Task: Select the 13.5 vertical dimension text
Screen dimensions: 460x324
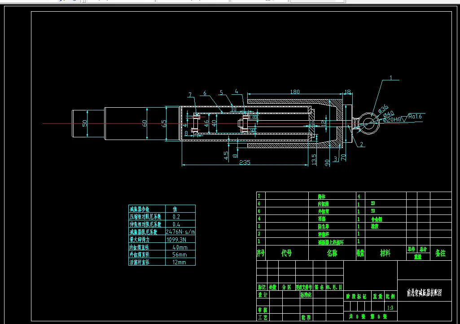Action: point(314,160)
